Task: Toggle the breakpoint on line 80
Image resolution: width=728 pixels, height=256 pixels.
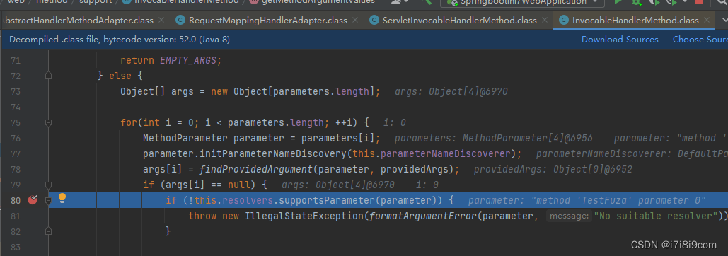Action: [33, 200]
